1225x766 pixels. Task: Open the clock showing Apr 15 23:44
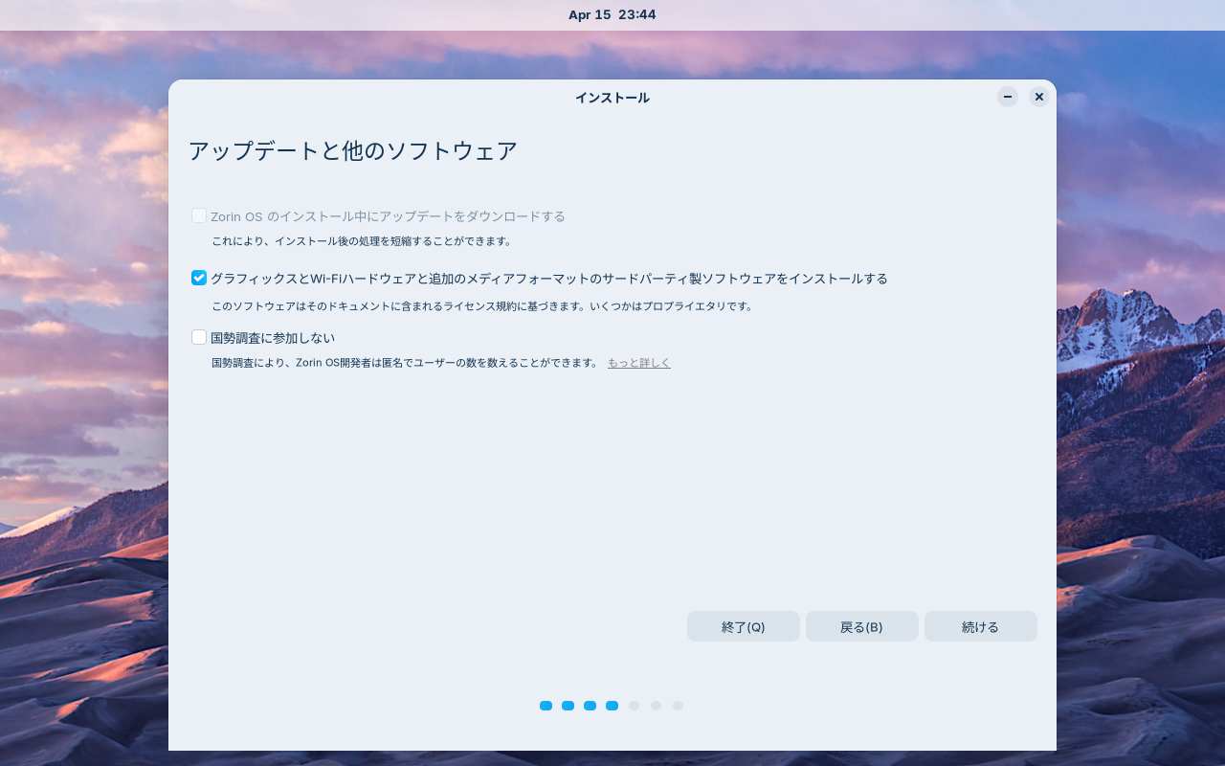pyautogui.click(x=612, y=14)
